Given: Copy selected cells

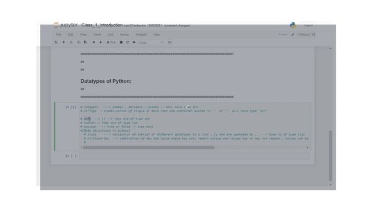Looking at the screenshot, I should (x=78, y=42).
